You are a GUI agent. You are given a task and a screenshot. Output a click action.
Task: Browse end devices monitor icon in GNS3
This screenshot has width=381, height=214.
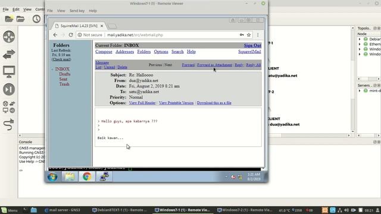click(9, 72)
